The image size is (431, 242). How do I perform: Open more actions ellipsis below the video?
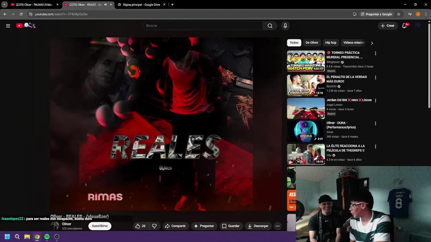pyautogui.click(x=277, y=226)
